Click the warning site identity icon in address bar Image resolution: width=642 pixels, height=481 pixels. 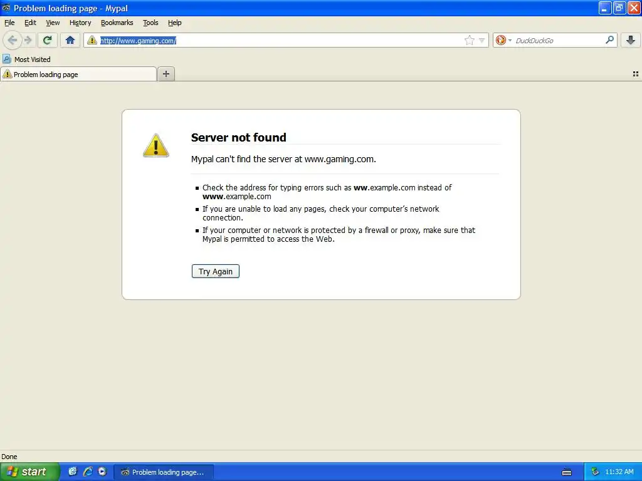click(x=92, y=40)
